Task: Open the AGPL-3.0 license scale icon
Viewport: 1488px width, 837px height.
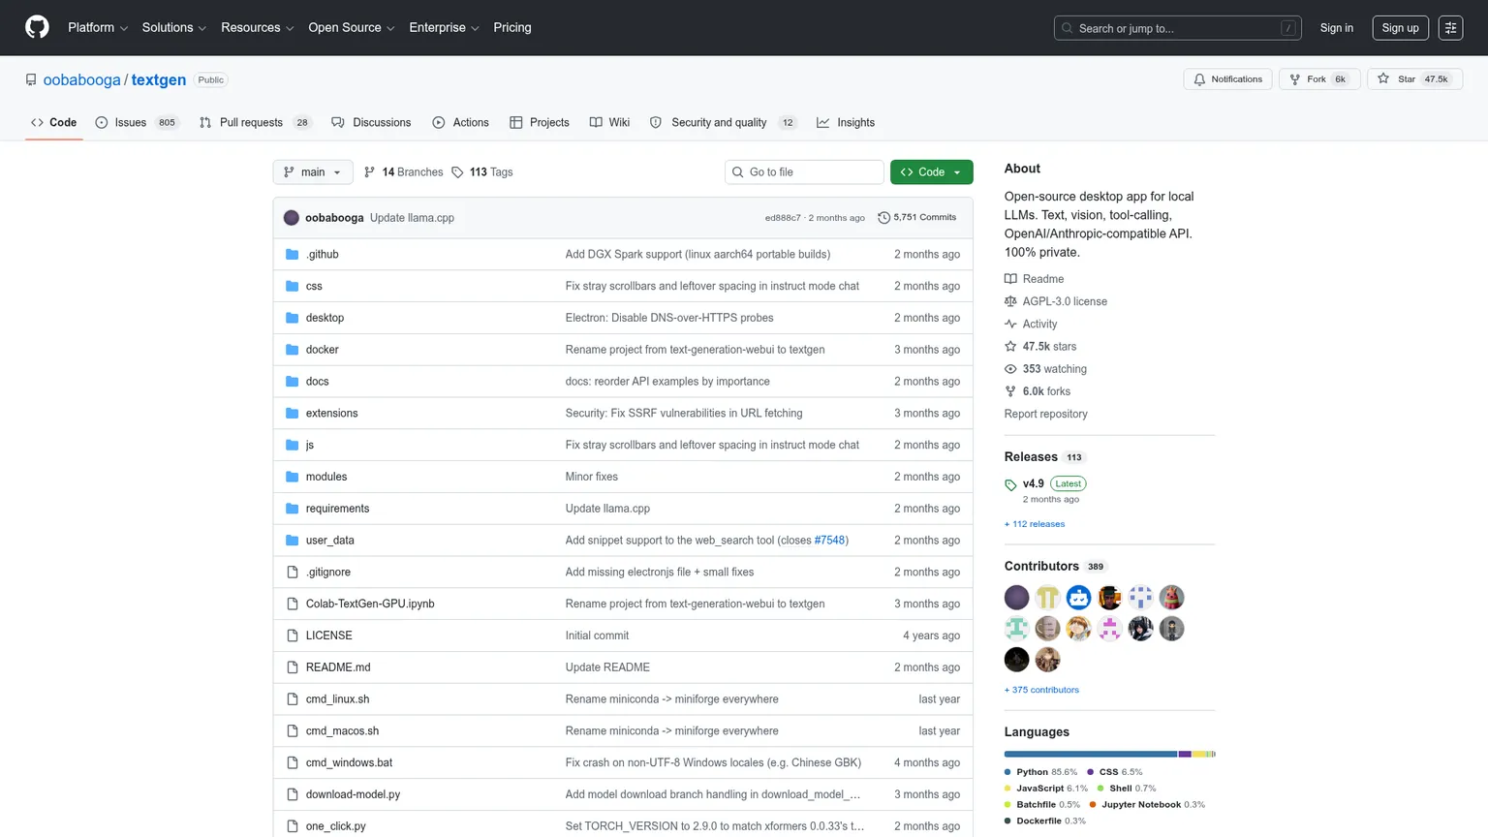Action: click(1010, 301)
